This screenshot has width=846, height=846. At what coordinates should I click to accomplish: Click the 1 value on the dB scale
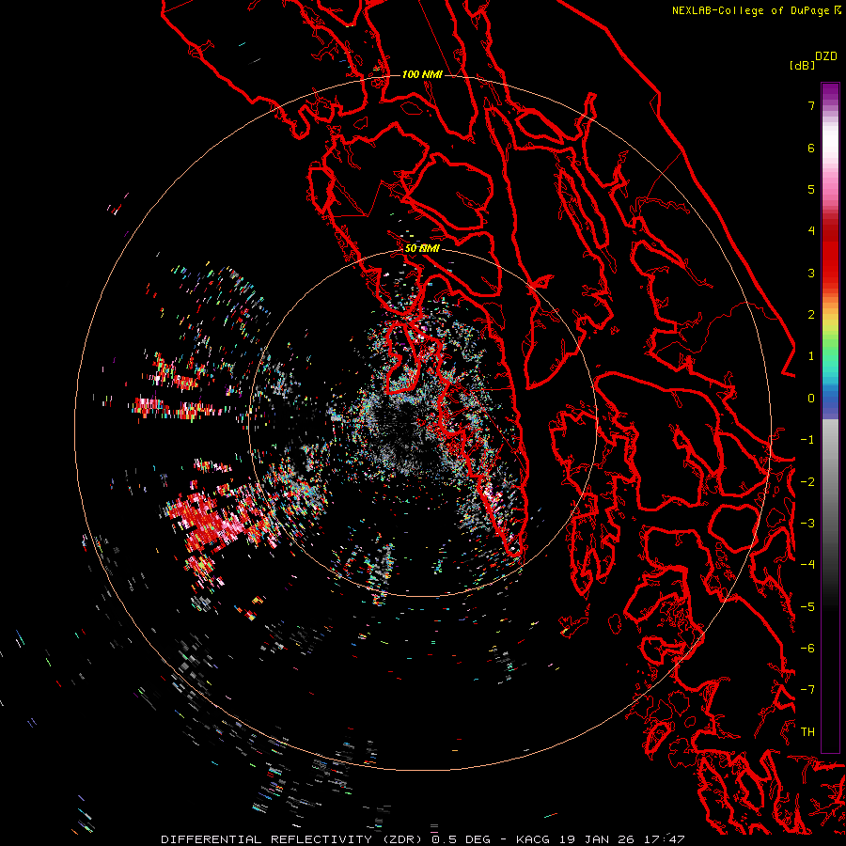(x=811, y=356)
